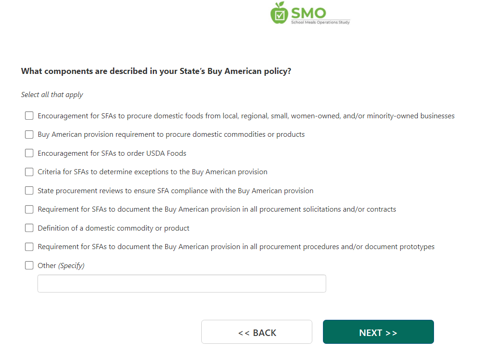Enable the checkbox for ordering USDA Foods
496x360 pixels.
point(29,153)
